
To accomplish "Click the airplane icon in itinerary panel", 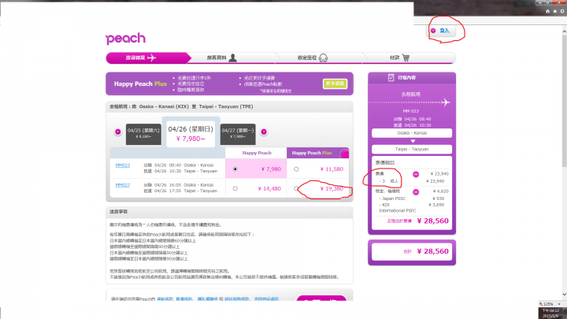I will coord(446,102).
